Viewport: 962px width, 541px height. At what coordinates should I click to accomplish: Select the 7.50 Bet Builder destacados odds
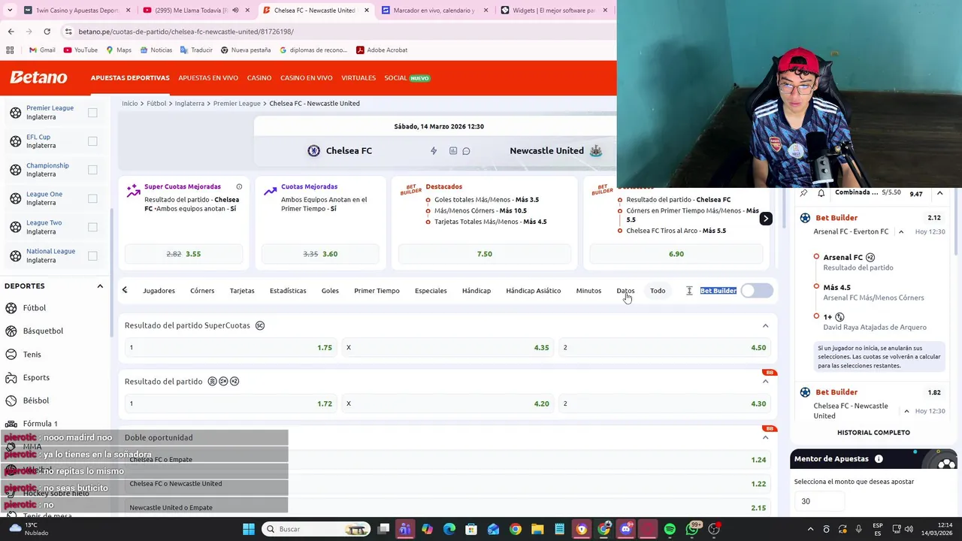(x=485, y=254)
